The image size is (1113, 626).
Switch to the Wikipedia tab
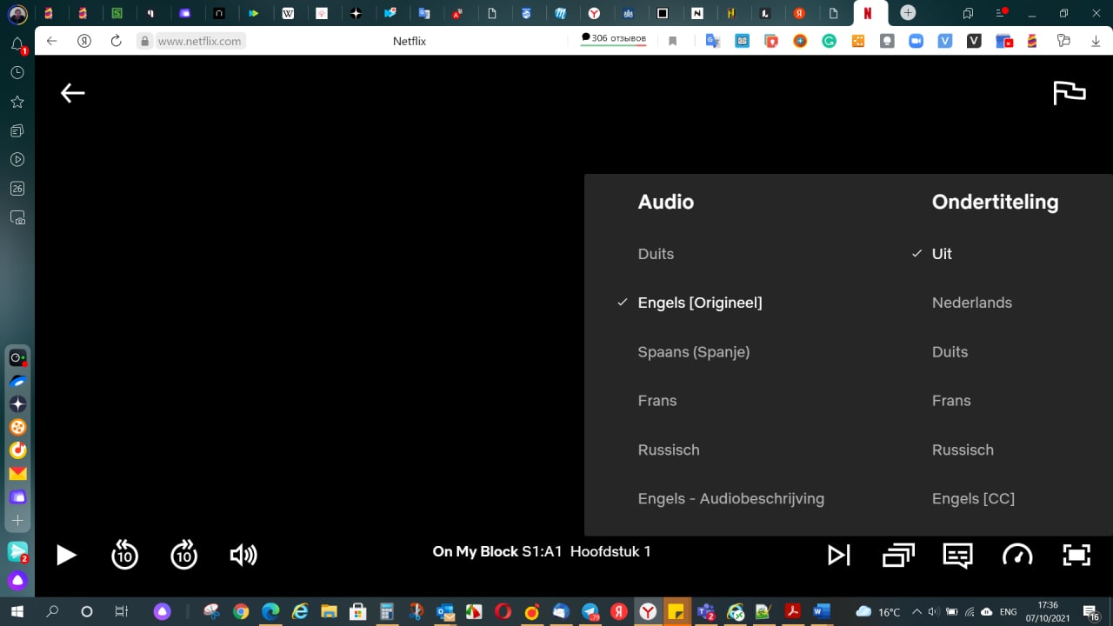click(x=288, y=13)
